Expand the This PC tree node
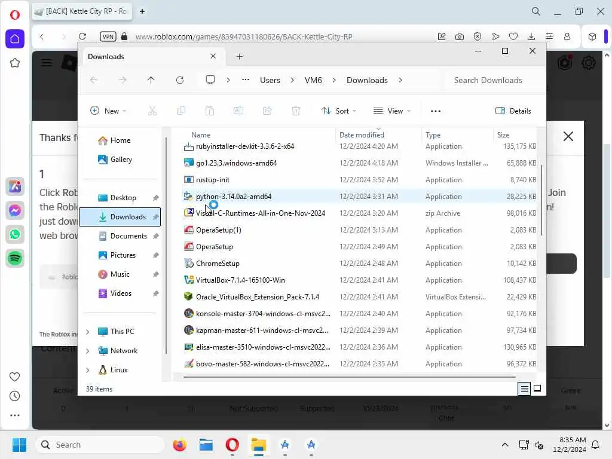This screenshot has height=459, width=612. click(x=88, y=332)
